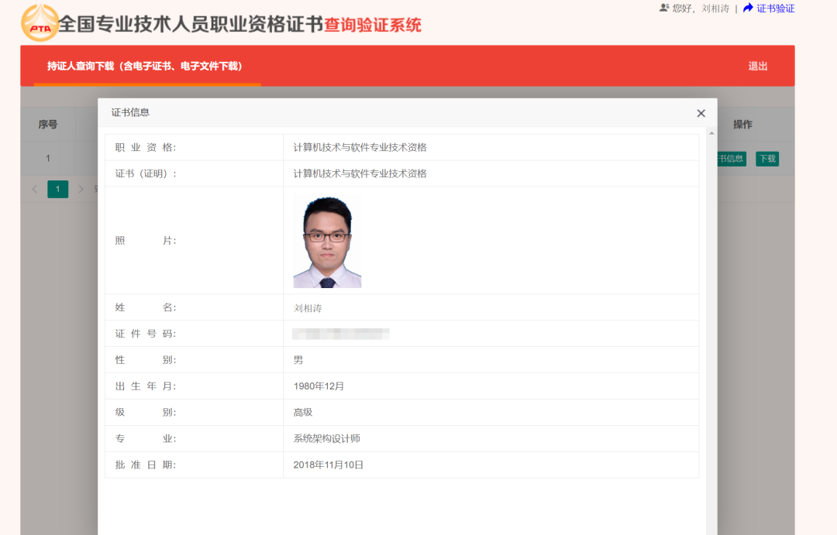This screenshot has height=535, width=837.
Task: Click the 系统架构设计师 specialty value
Action: pos(327,438)
